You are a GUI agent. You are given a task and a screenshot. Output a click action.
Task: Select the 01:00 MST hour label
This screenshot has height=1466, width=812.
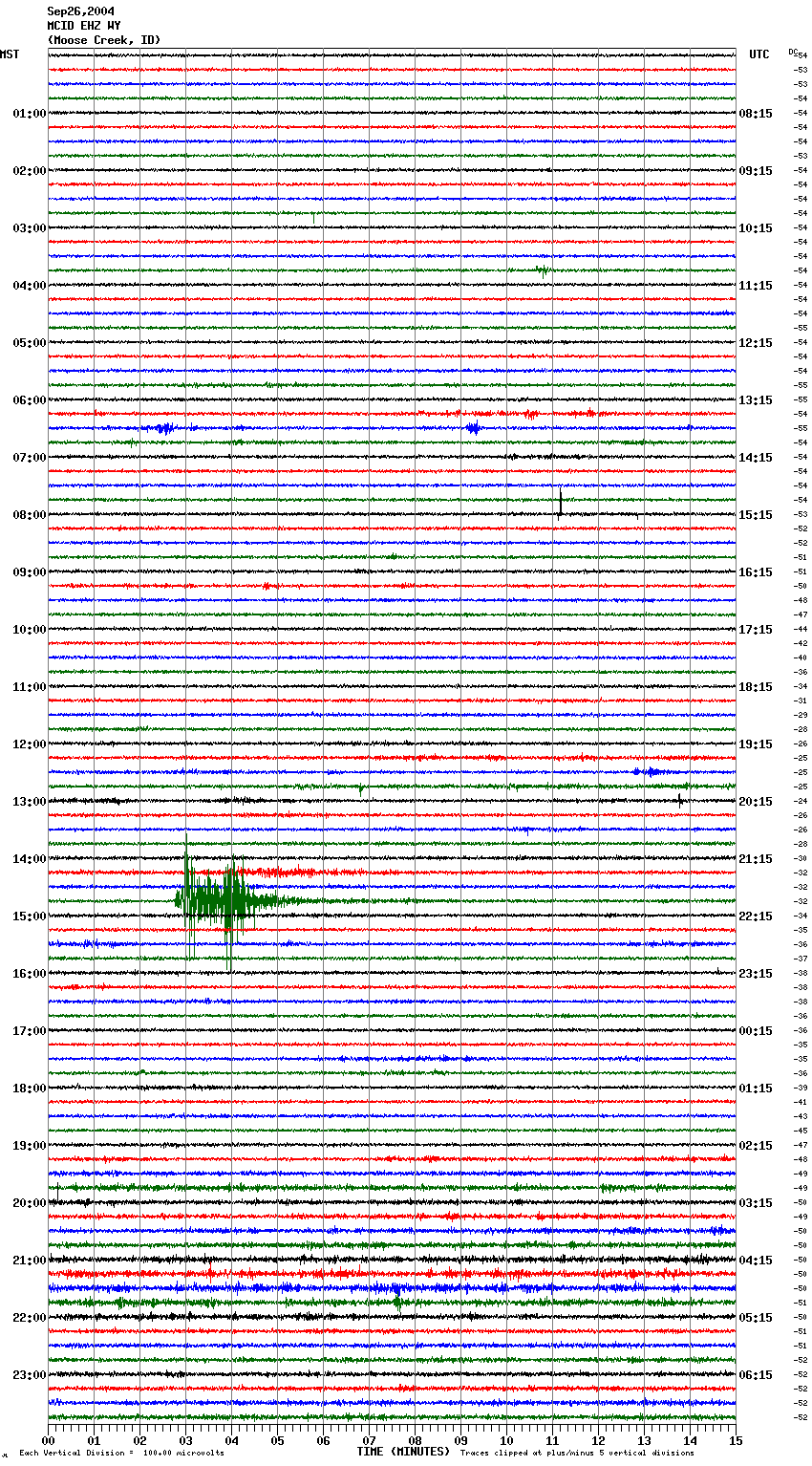click(x=30, y=114)
